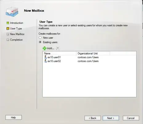Click the Add... button label
143x124 pixels.
coord(50,48)
